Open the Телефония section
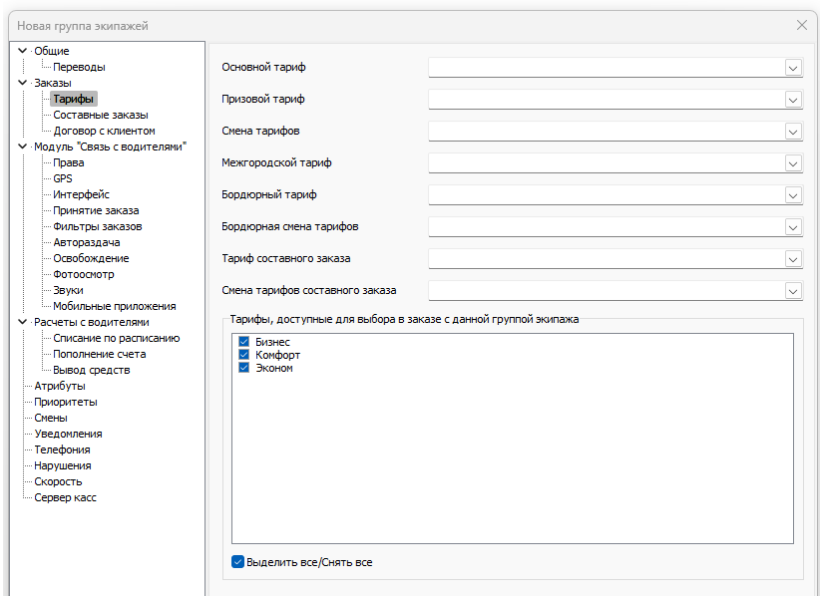This screenshot has height=596, width=820. click(x=62, y=449)
